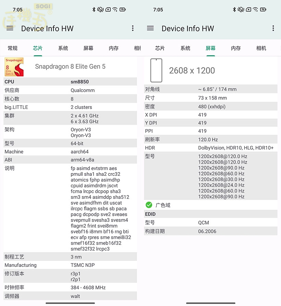
Task: Tap the navigation pill under the right screen
Action: pos(211,303)
